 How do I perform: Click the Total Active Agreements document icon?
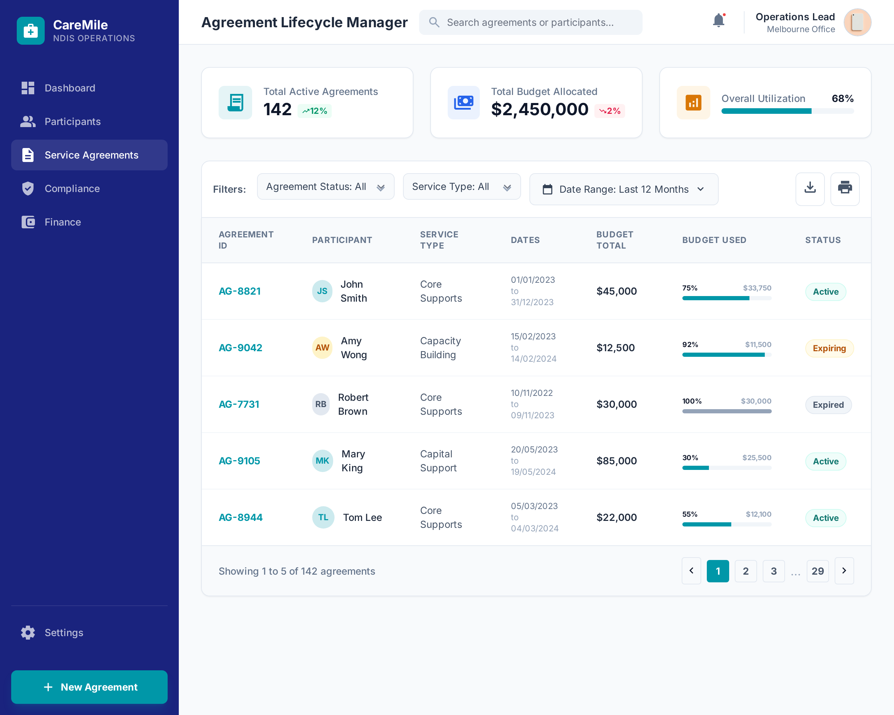pos(235,102)
